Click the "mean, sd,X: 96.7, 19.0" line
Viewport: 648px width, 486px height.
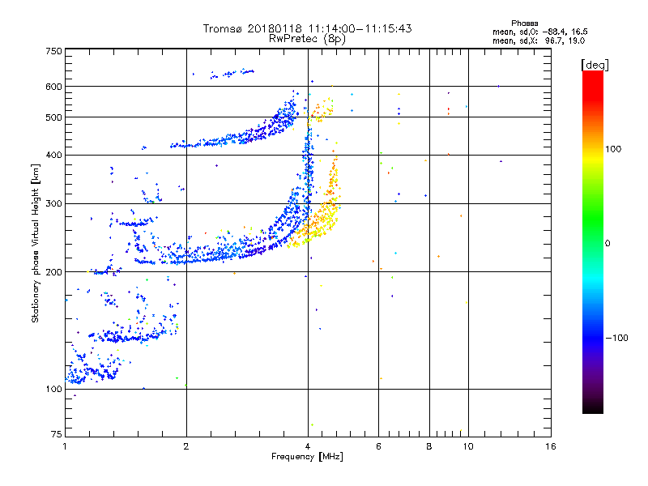539,40
